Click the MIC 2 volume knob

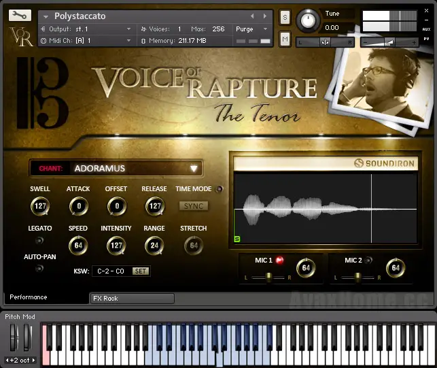(396, 268)
